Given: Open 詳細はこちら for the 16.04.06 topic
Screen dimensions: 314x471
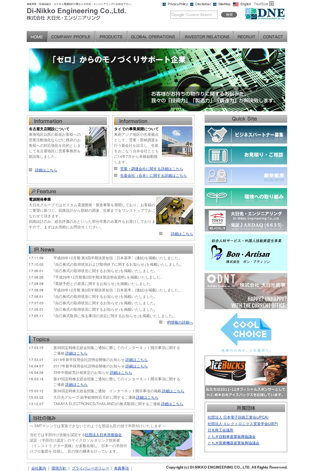Looking at the screenshot, I should pos(121,373).
